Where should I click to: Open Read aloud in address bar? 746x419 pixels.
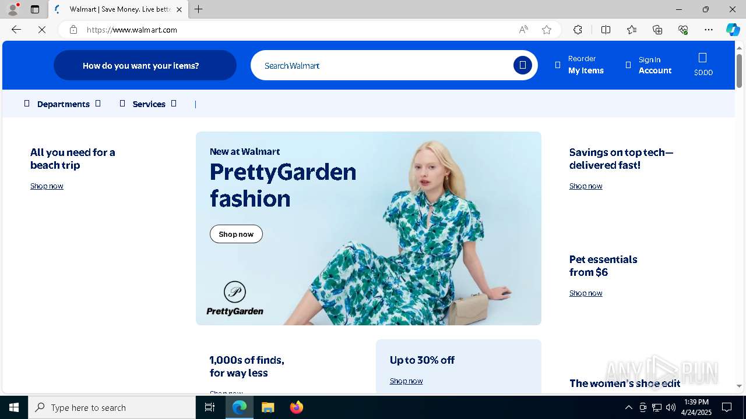523,30
